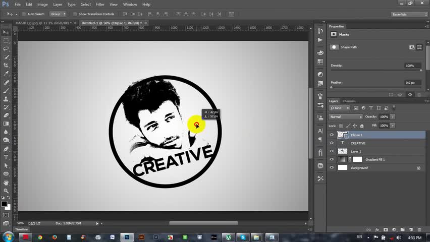Screen dimensions: 430x242
Task: Check Show Transform Controls option
Action: click(75, 14)
